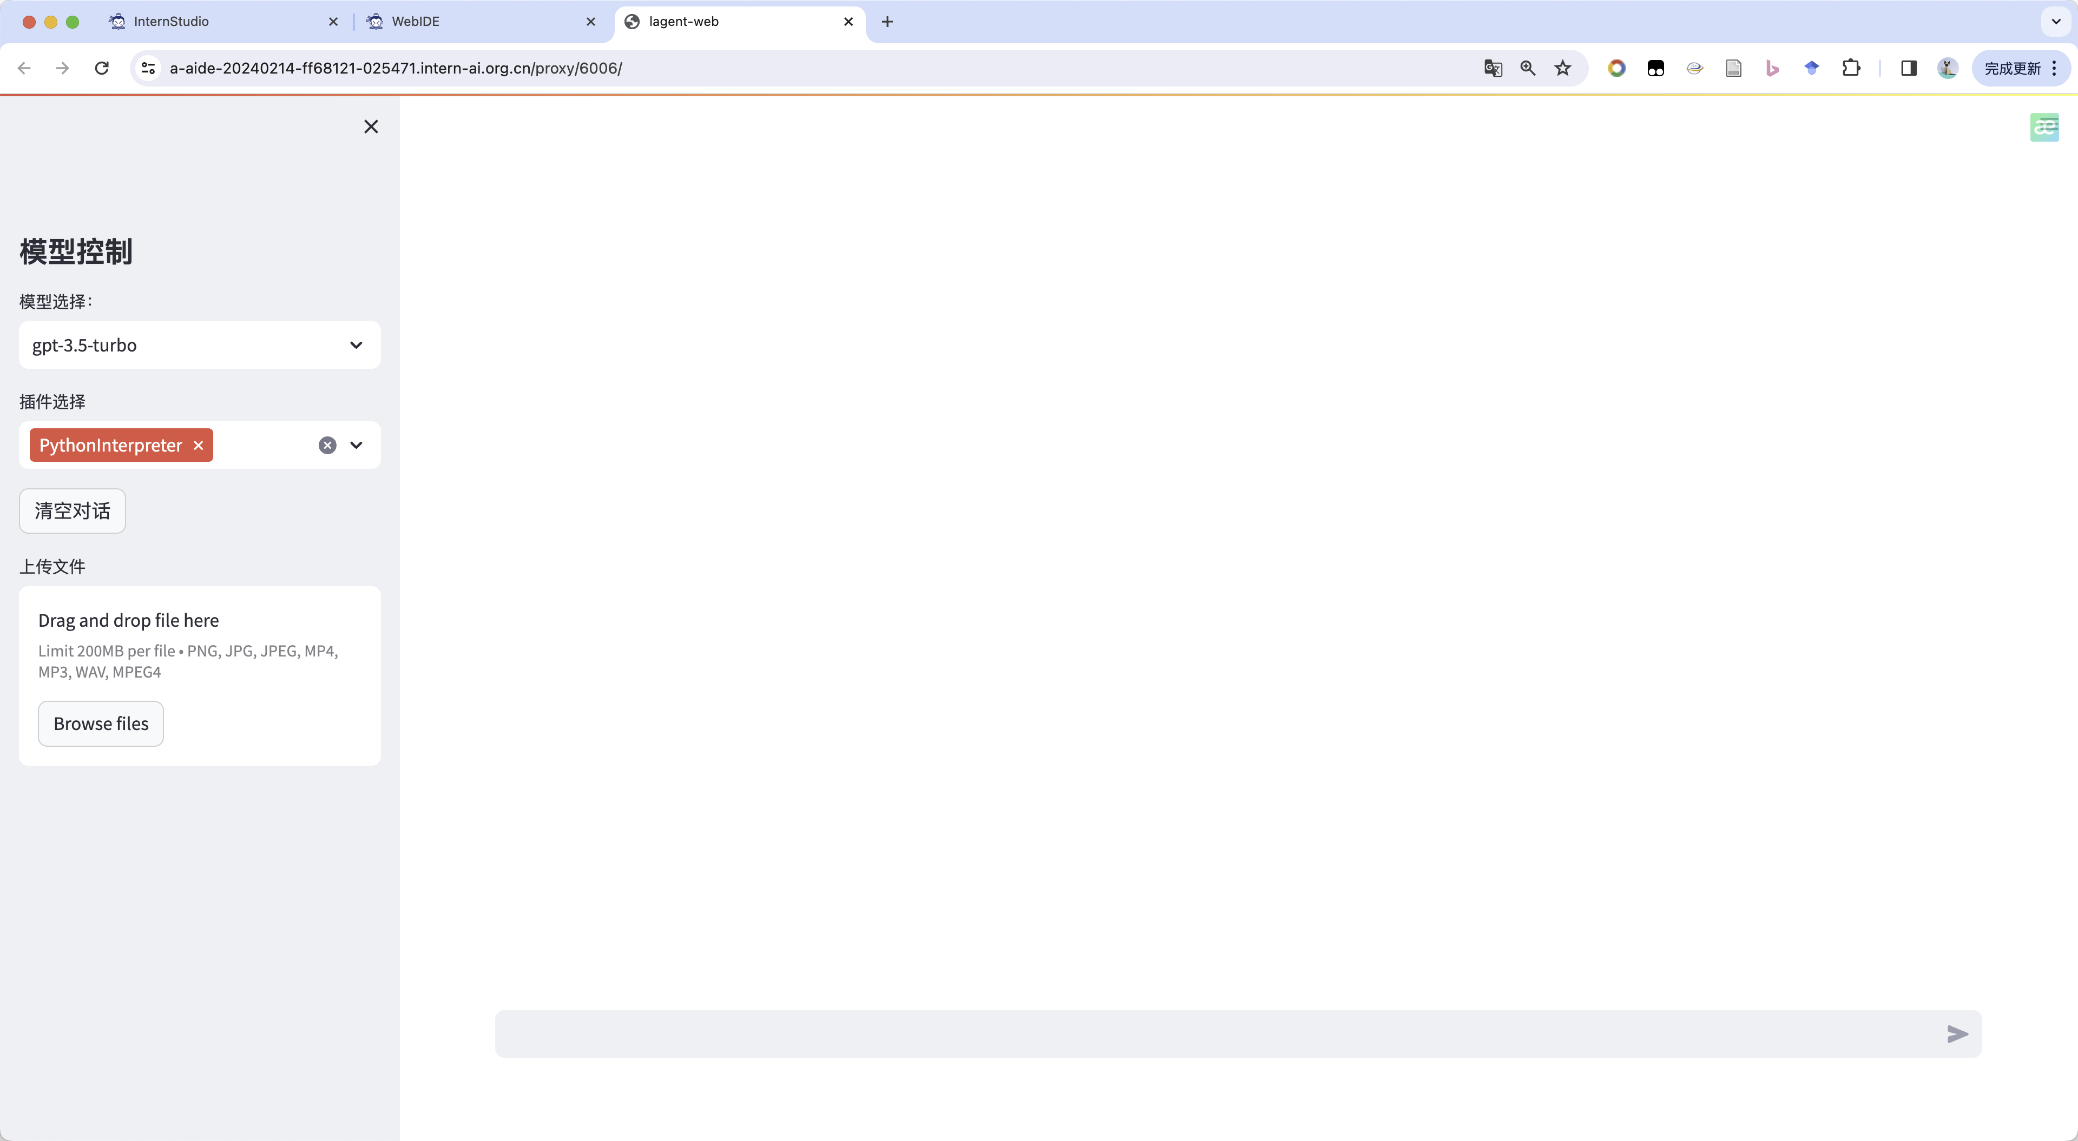Open a new browser tab

pos(887,22)
